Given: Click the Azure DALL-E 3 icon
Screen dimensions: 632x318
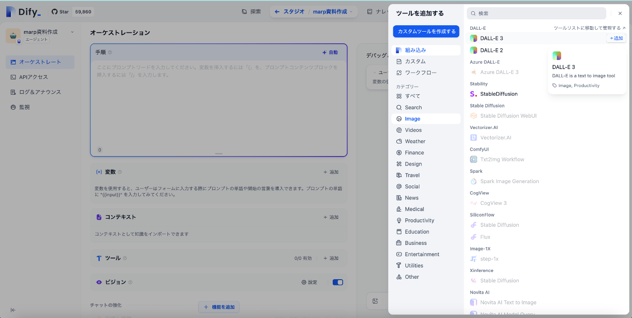Looking at the screenshot, I should 474,72.
